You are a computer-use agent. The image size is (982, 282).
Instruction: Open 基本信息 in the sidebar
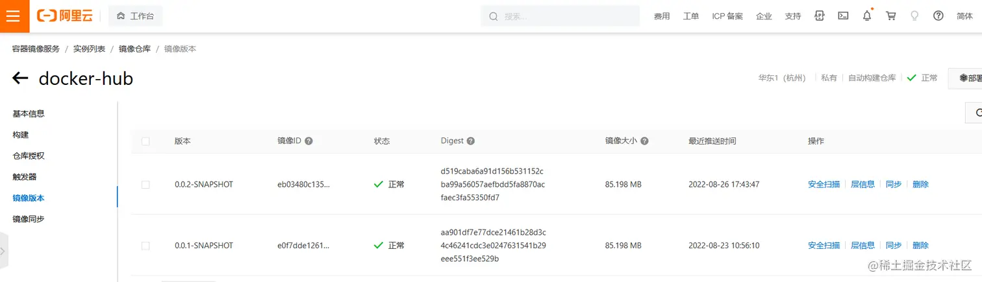(x=29, y=113)
